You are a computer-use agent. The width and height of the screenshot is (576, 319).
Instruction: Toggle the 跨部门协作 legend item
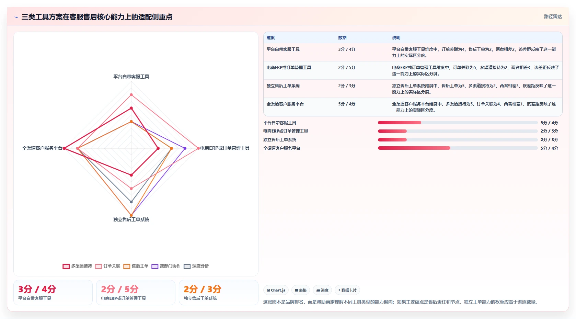166,266
